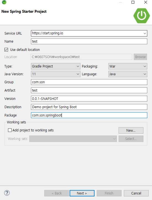This screenshot has width=152, height=200.
Task: Open the disabled Working sets combo box
Action: [x=73, y=139]
